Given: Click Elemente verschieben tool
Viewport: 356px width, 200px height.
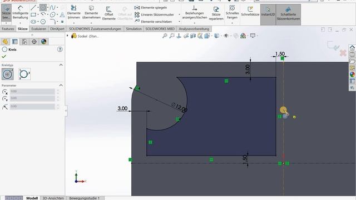Looking at the screenshot, I should click(154, 22).
